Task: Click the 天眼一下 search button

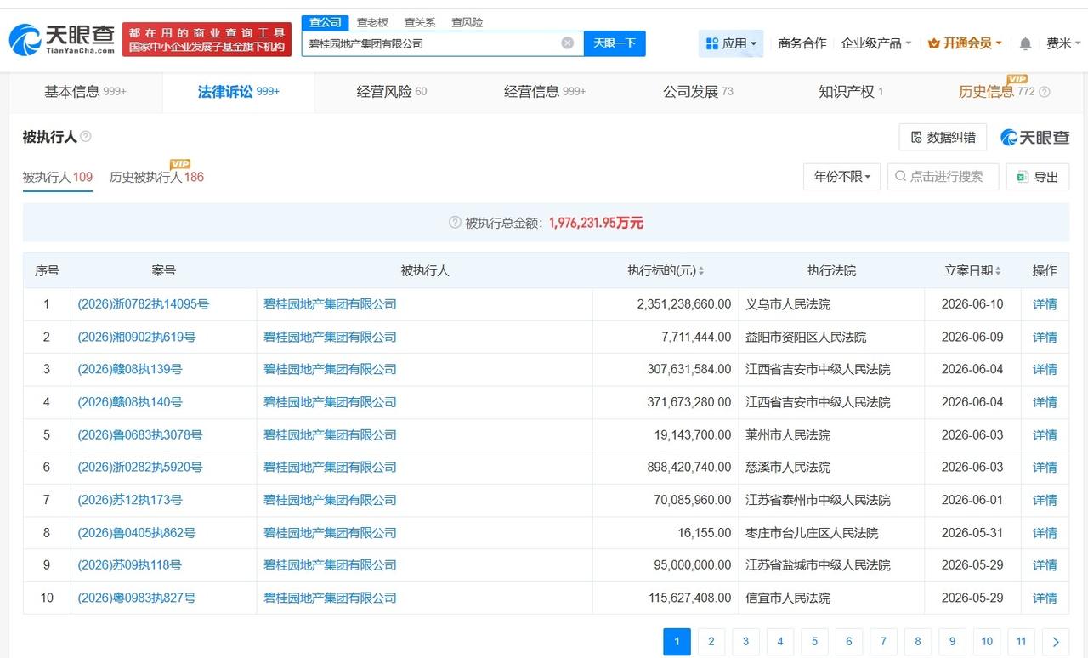Action: [x=615, y=43]
